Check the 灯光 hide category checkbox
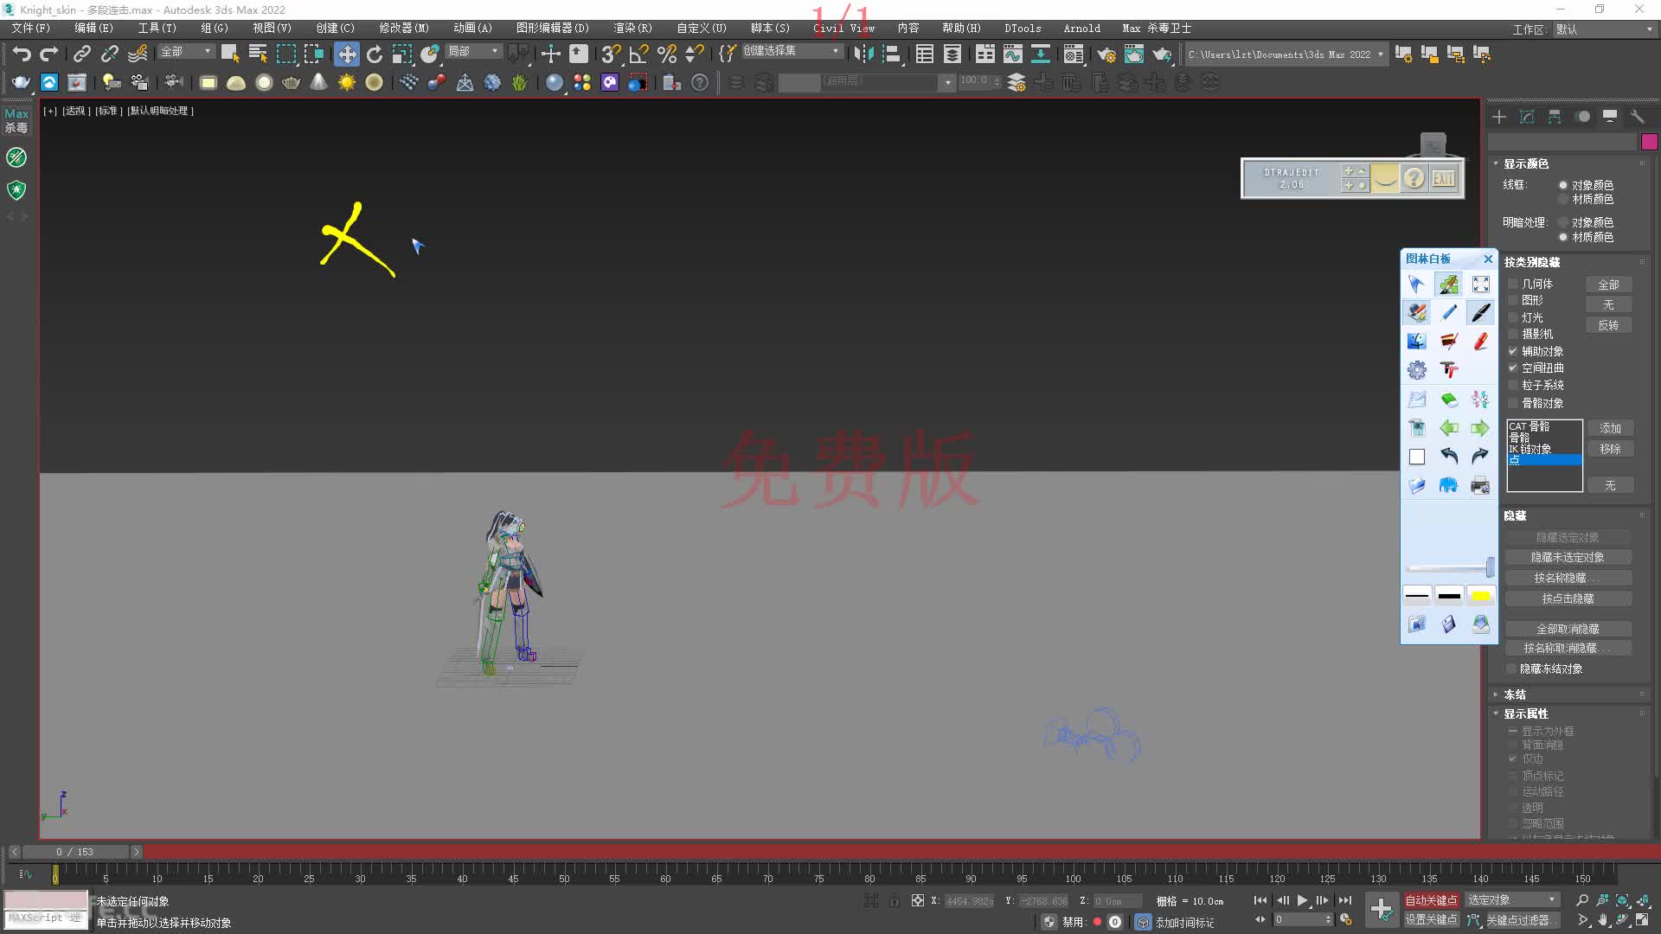 [1512, 317]
